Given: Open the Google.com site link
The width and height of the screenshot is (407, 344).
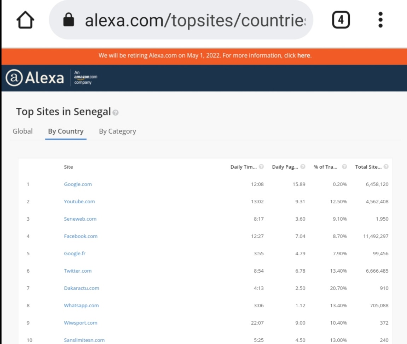Looking at the screenshot, I should (x=78, y=184).
